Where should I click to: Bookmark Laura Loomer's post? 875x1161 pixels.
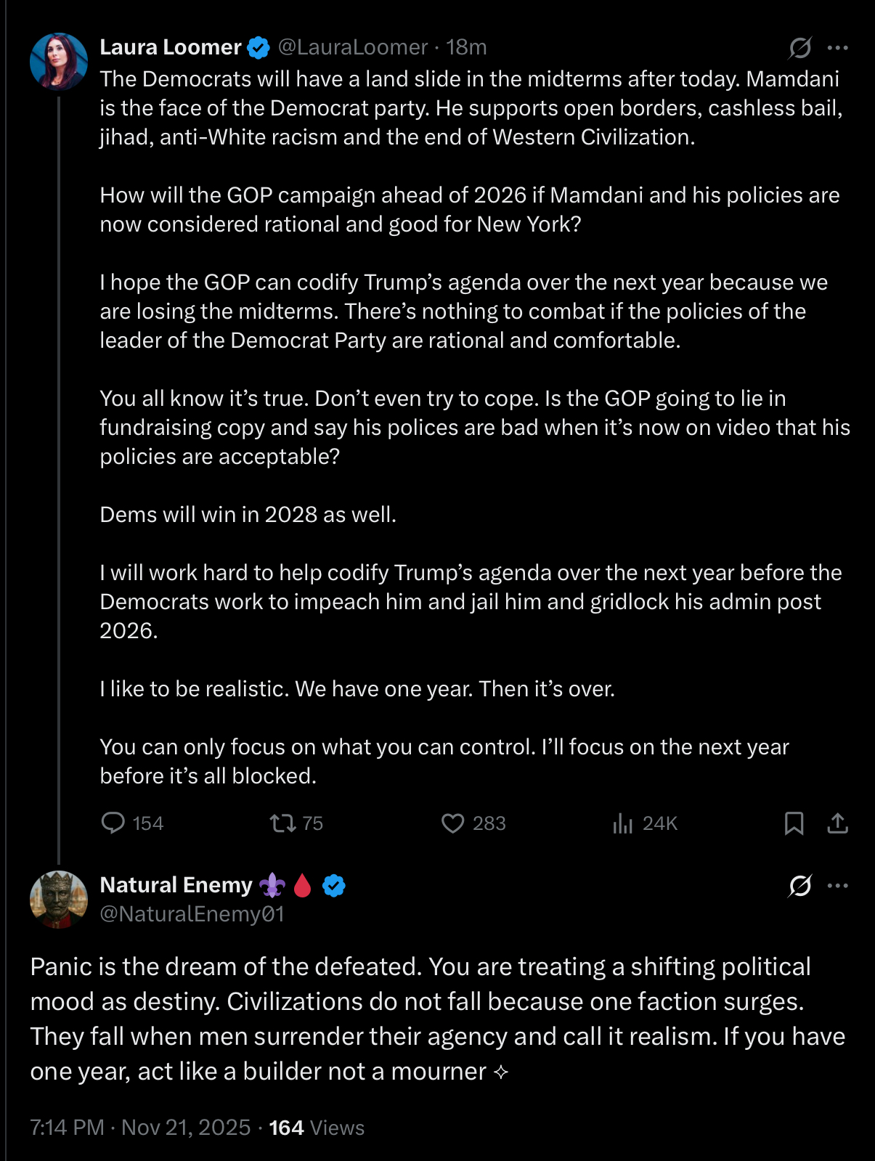point(794,823)
